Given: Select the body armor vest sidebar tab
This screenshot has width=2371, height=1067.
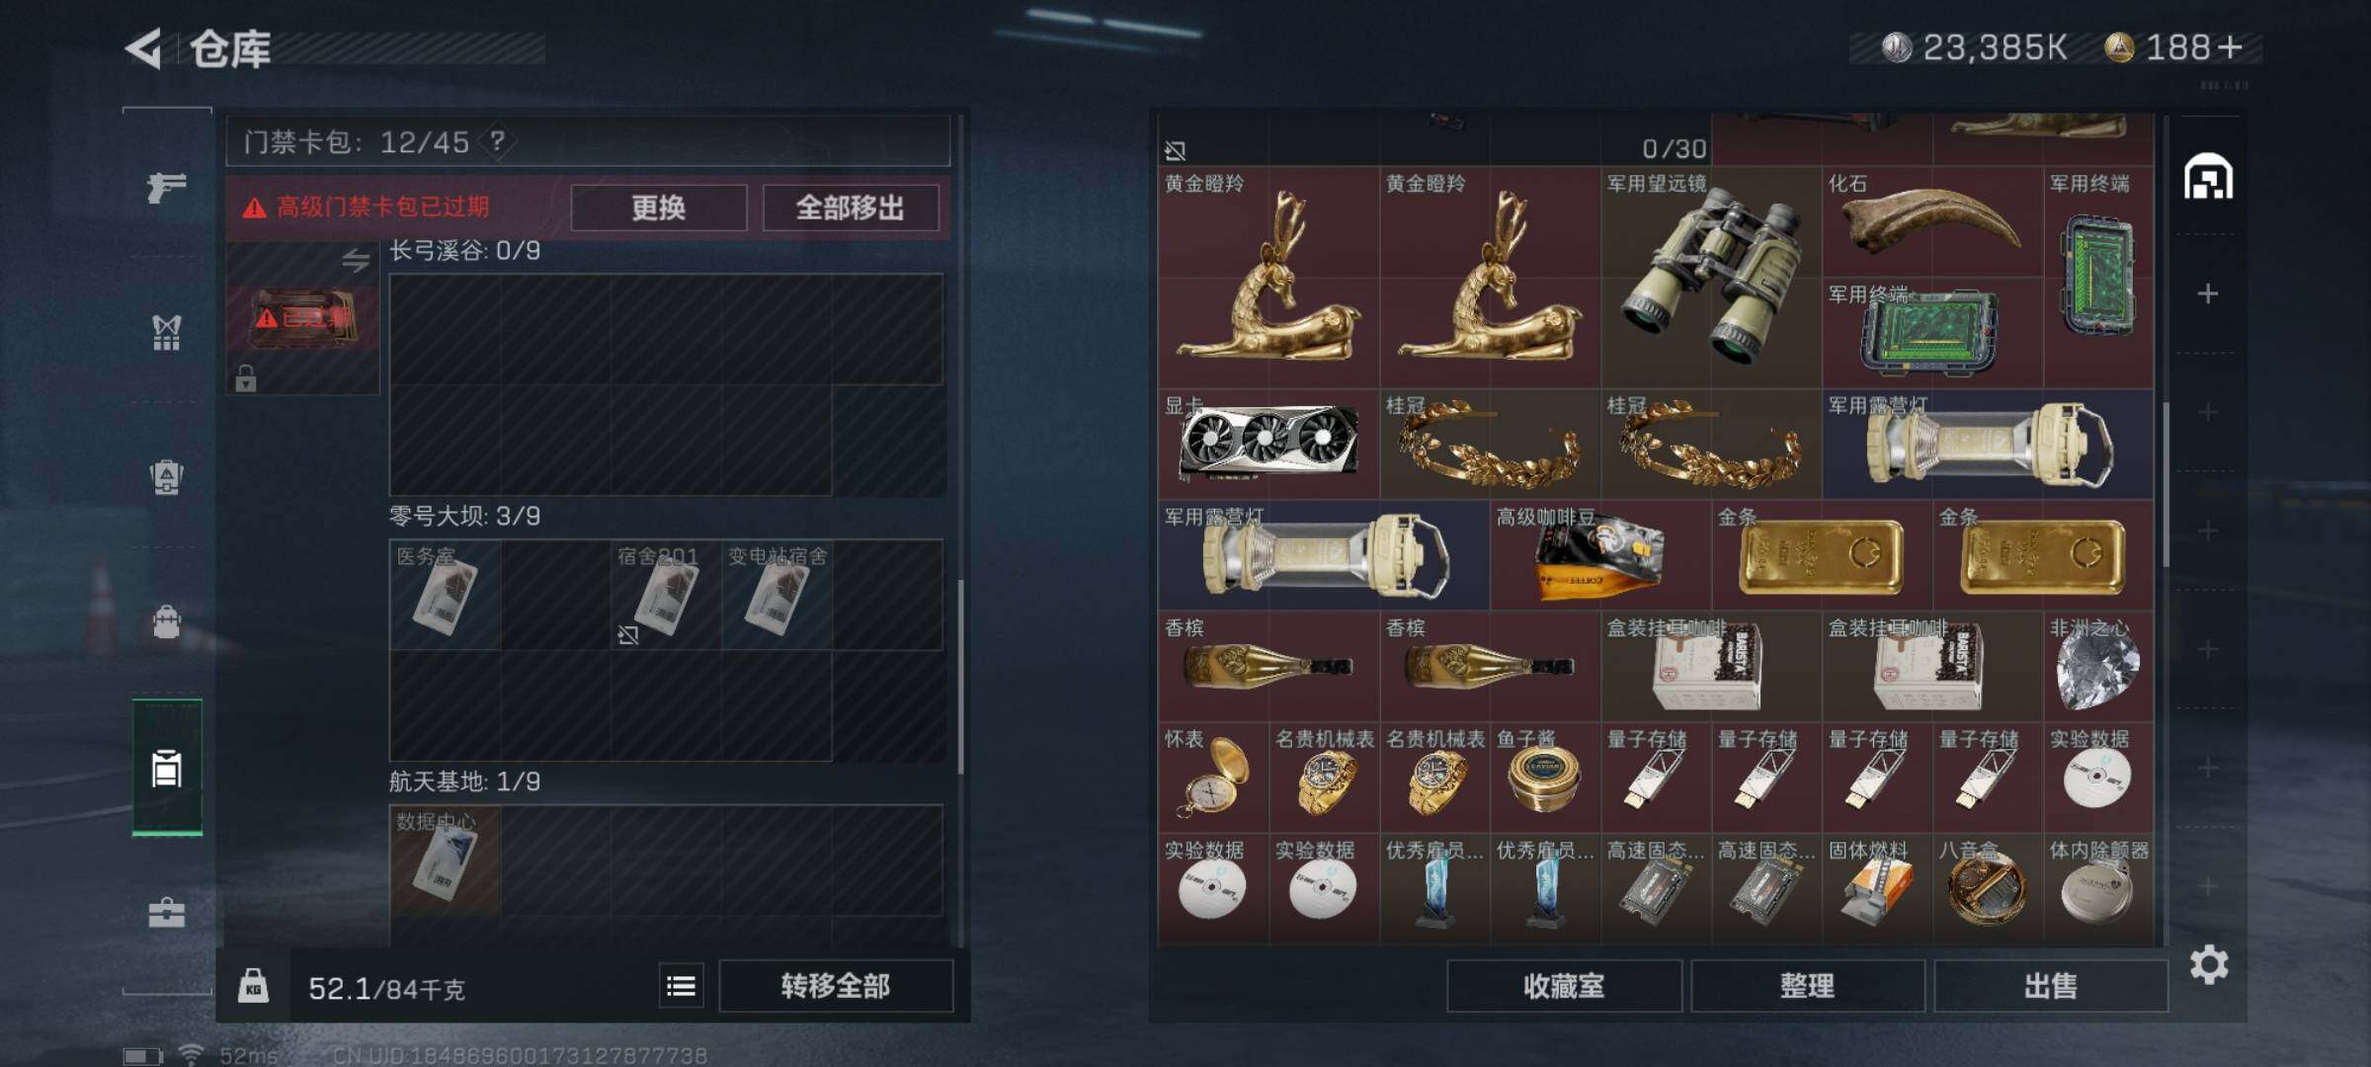Looking at the screenshot, I should pos(166,332).
